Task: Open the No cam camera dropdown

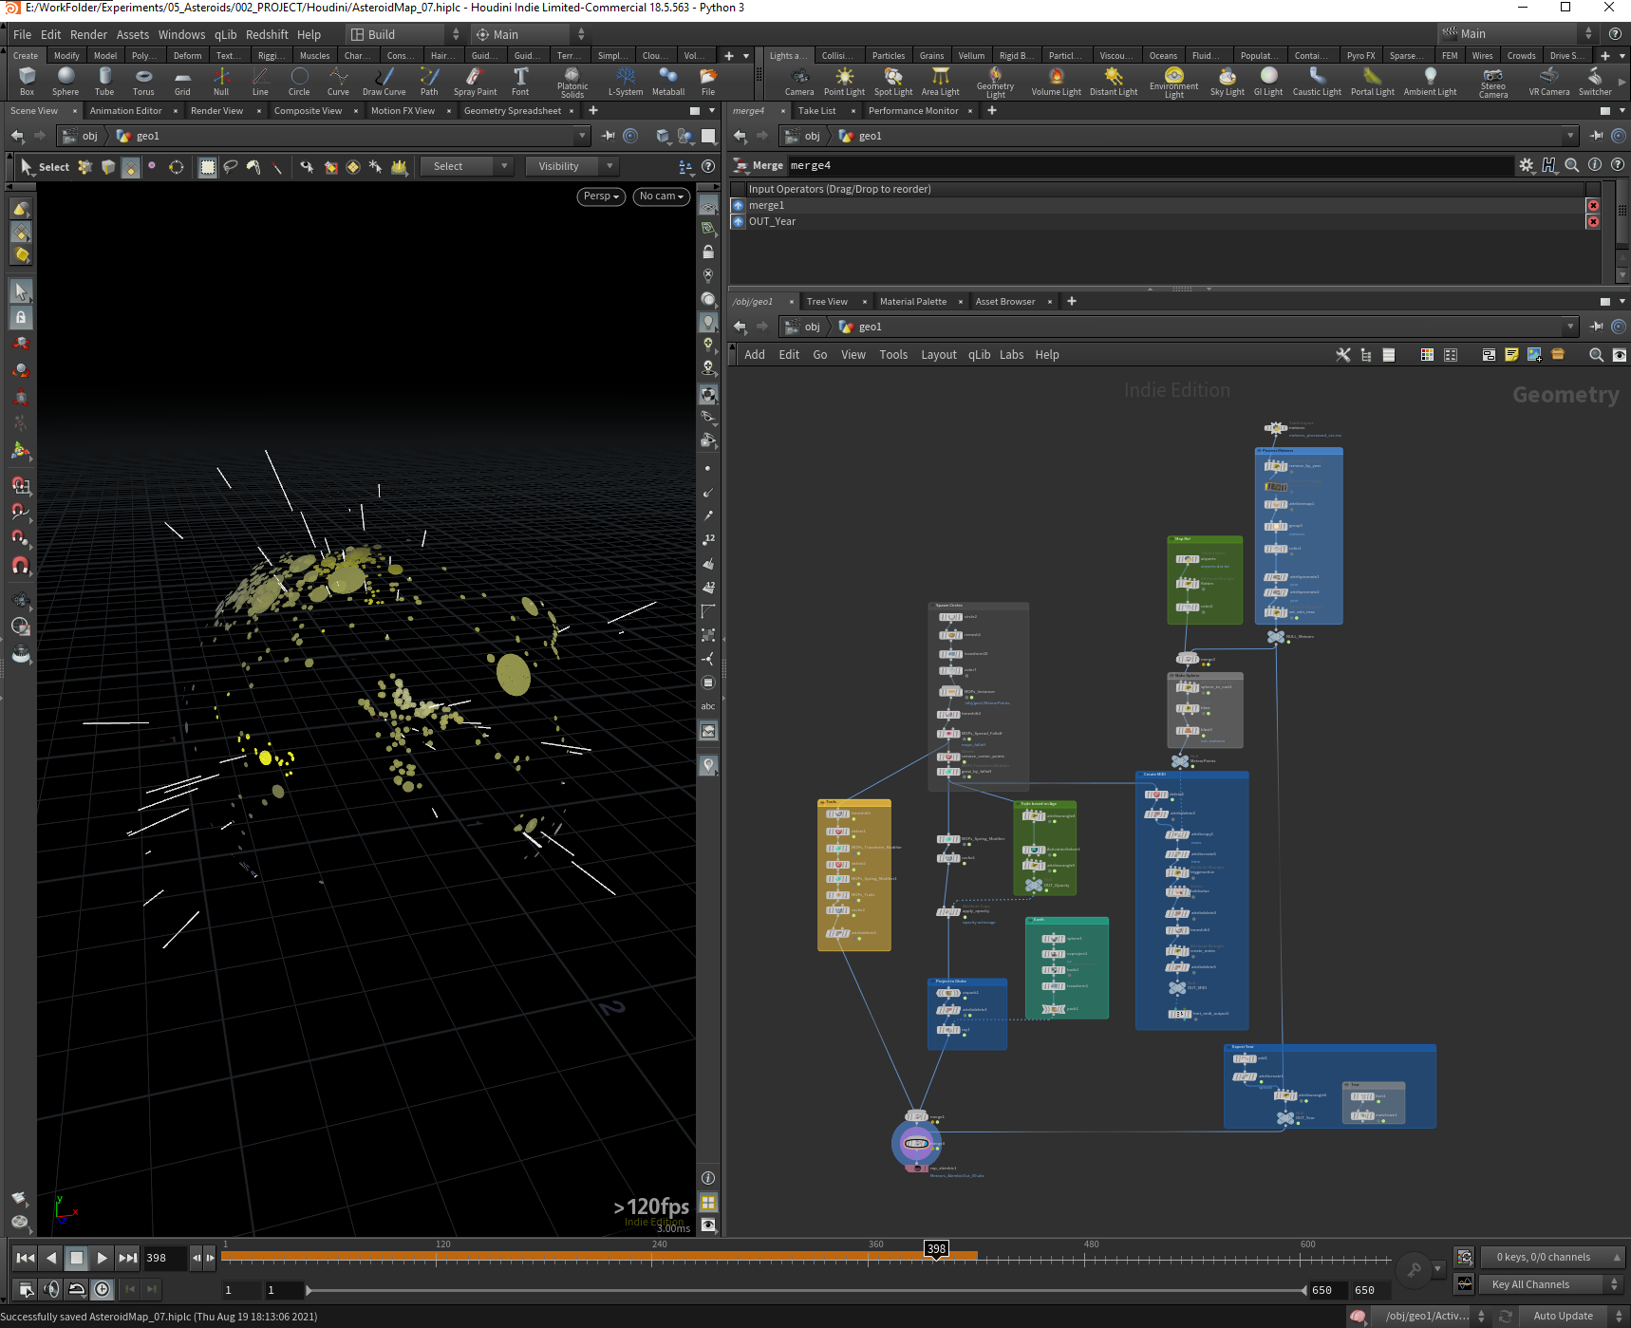Action: (x=662, y=196)
